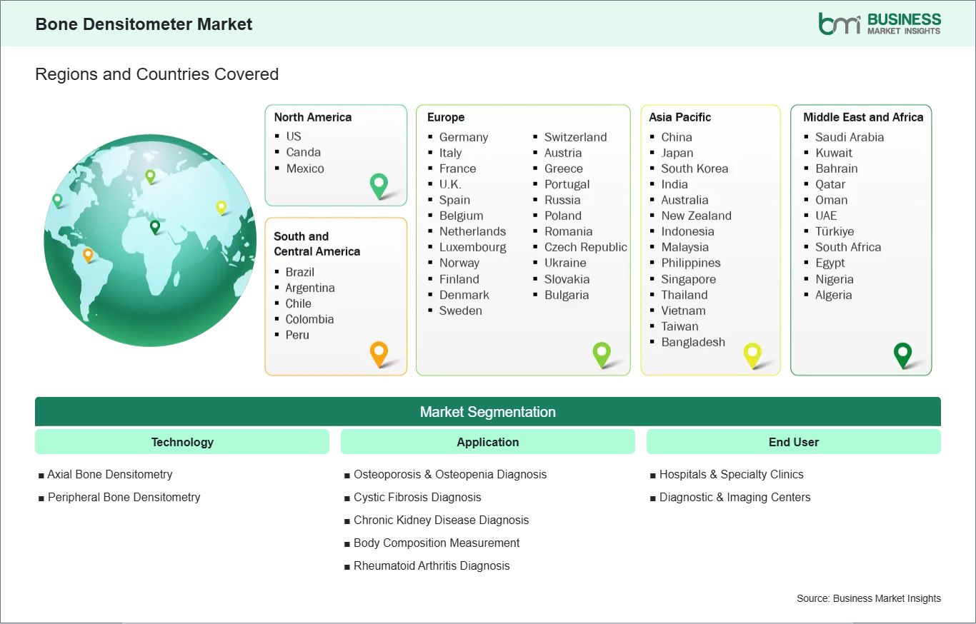The image size is (976, 624).
Task: Click the dark green pin in Middle East card
Action: tap(903, 353)
